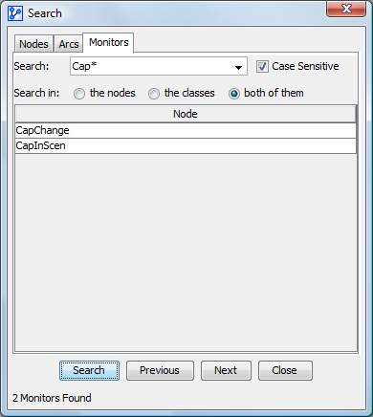
Task: Expand the search history dropdown arrow
Action: (x=238, y=67)
